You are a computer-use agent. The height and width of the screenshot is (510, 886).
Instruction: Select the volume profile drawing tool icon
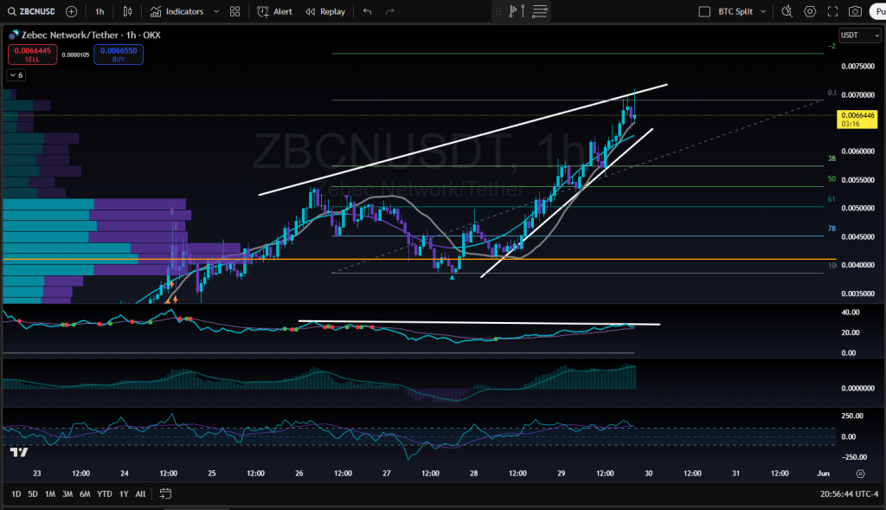[517, 11]
